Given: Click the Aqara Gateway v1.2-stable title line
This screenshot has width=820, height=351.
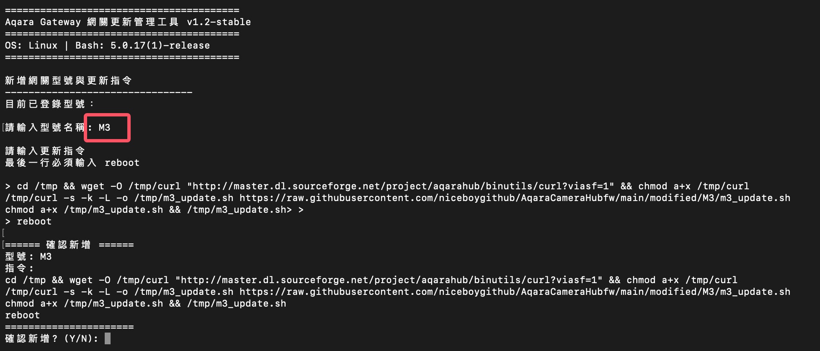Looking at the screenshot, I should 128,22.
